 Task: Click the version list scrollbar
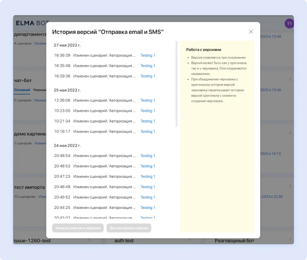(177, 84)
